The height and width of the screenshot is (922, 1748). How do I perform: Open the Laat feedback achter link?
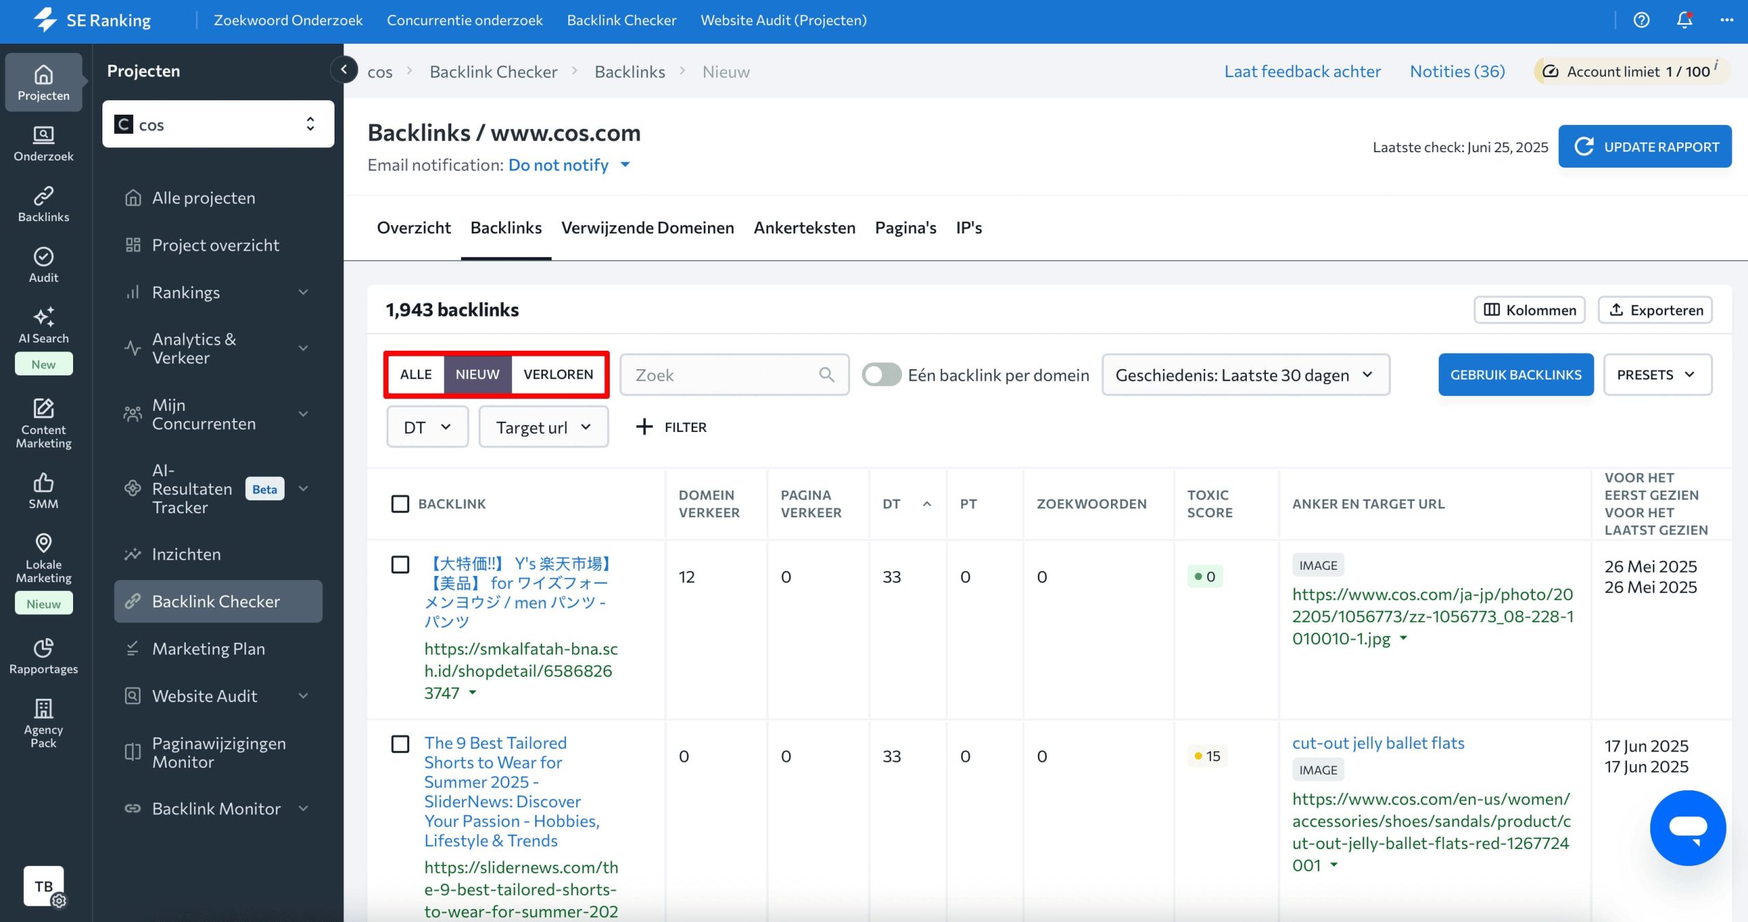point(1302,72)
